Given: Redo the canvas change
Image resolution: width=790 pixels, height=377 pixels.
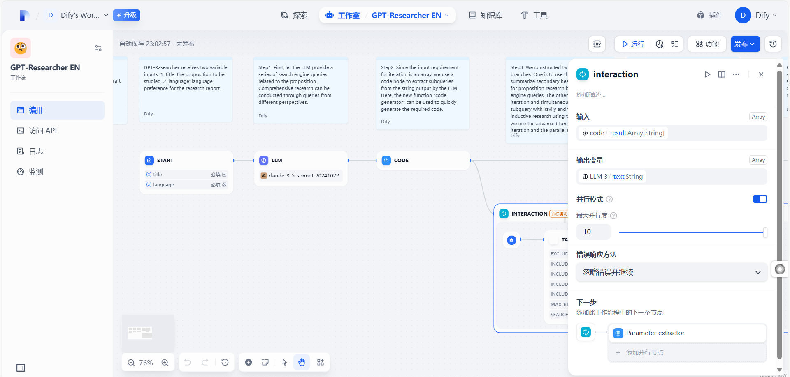Looking at the screenshot, I should (205, 362).
